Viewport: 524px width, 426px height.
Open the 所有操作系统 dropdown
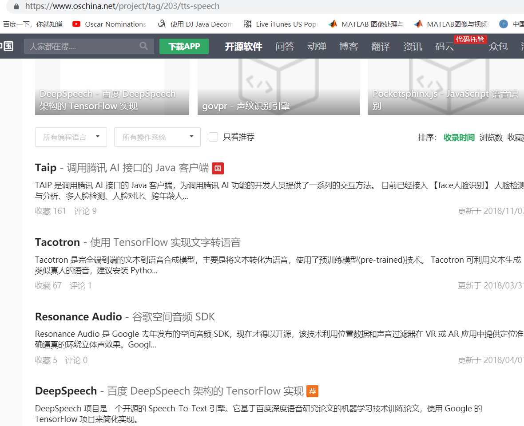pyautogui.click(x=157, y=137)
